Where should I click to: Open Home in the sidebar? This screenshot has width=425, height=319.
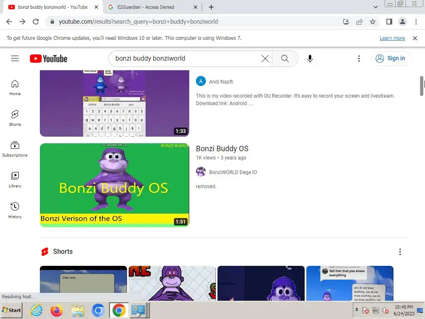click(x=15, y=88)
